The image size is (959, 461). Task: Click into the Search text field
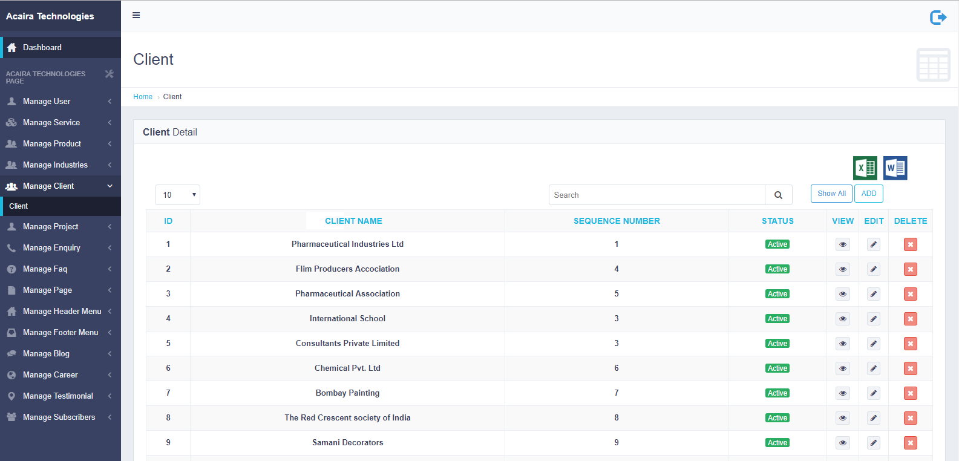coord(656,195)
